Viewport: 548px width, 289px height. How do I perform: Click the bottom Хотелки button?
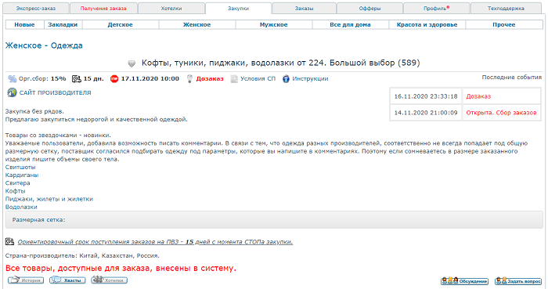[110, 280]
